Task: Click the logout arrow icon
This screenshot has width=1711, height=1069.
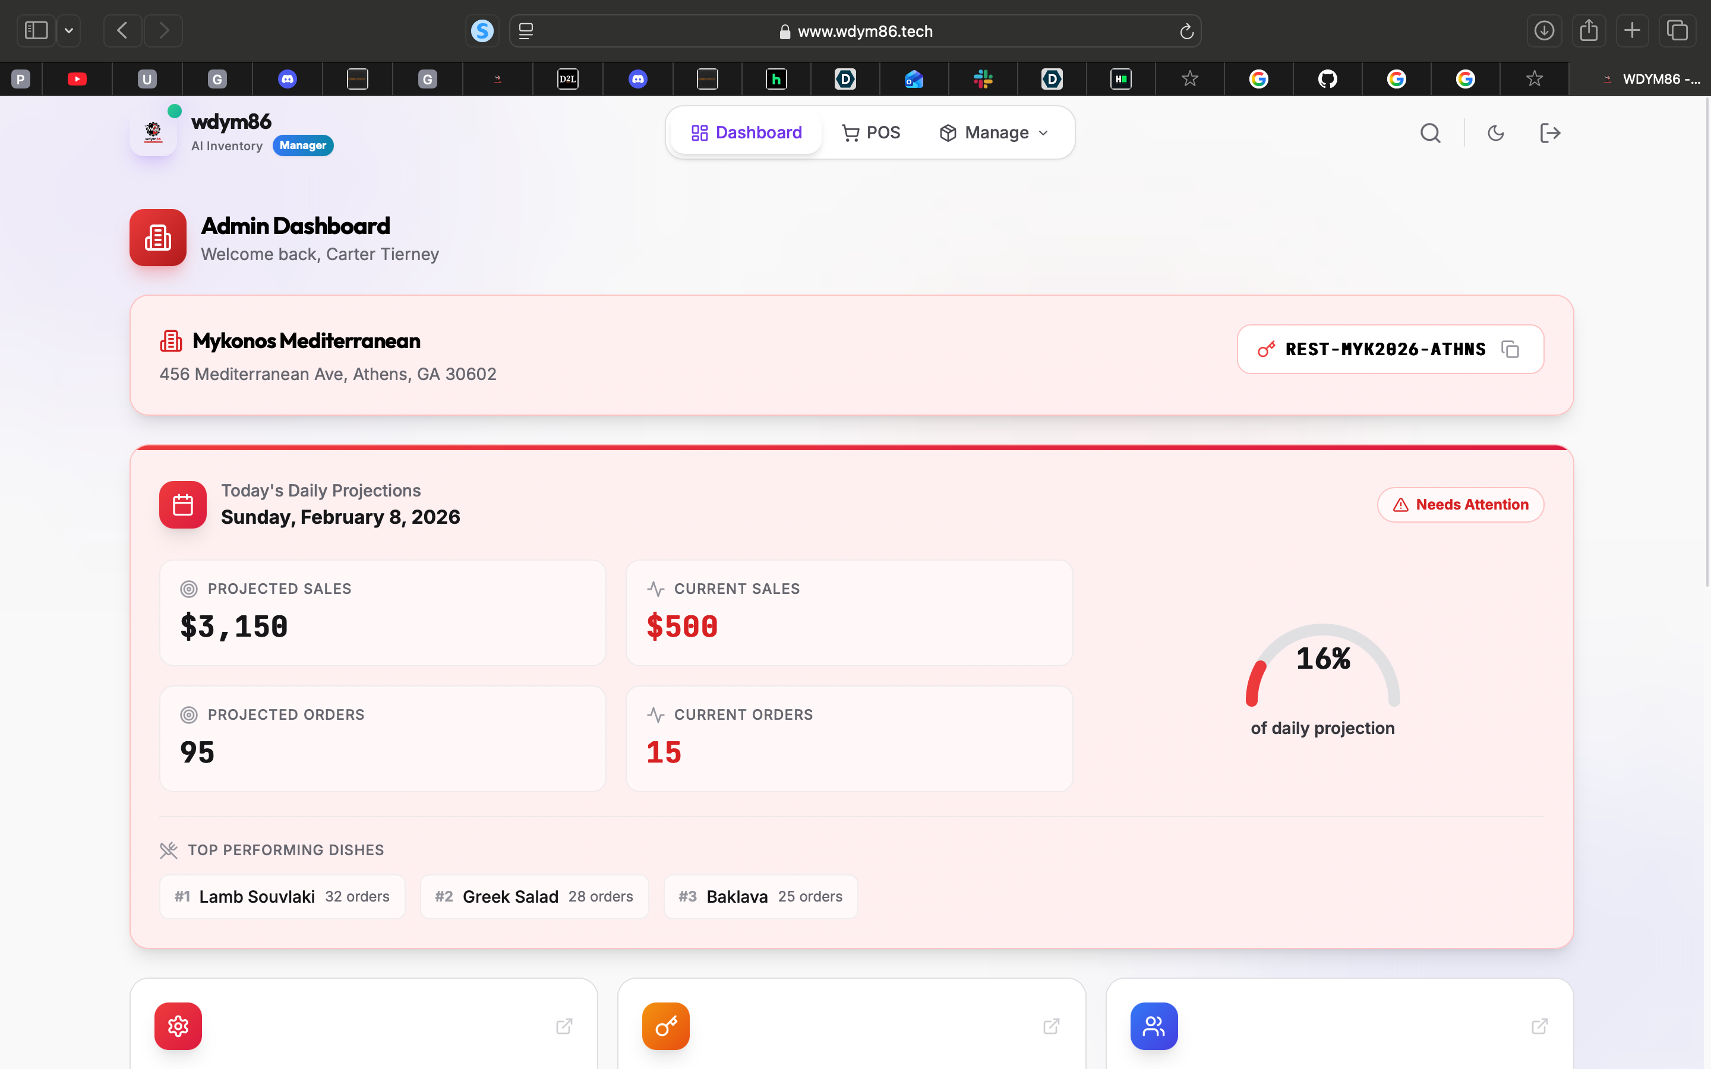Action: (1550, 133)
